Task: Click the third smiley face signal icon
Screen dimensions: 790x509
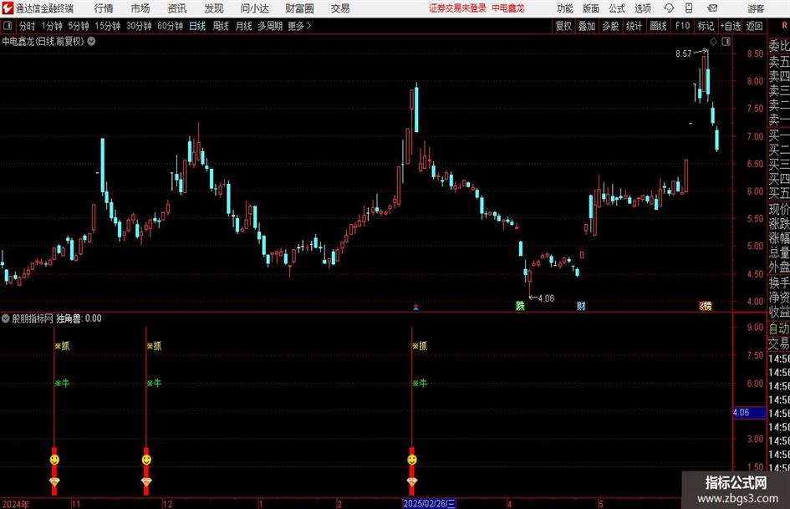Action: [x=412, y=460]
